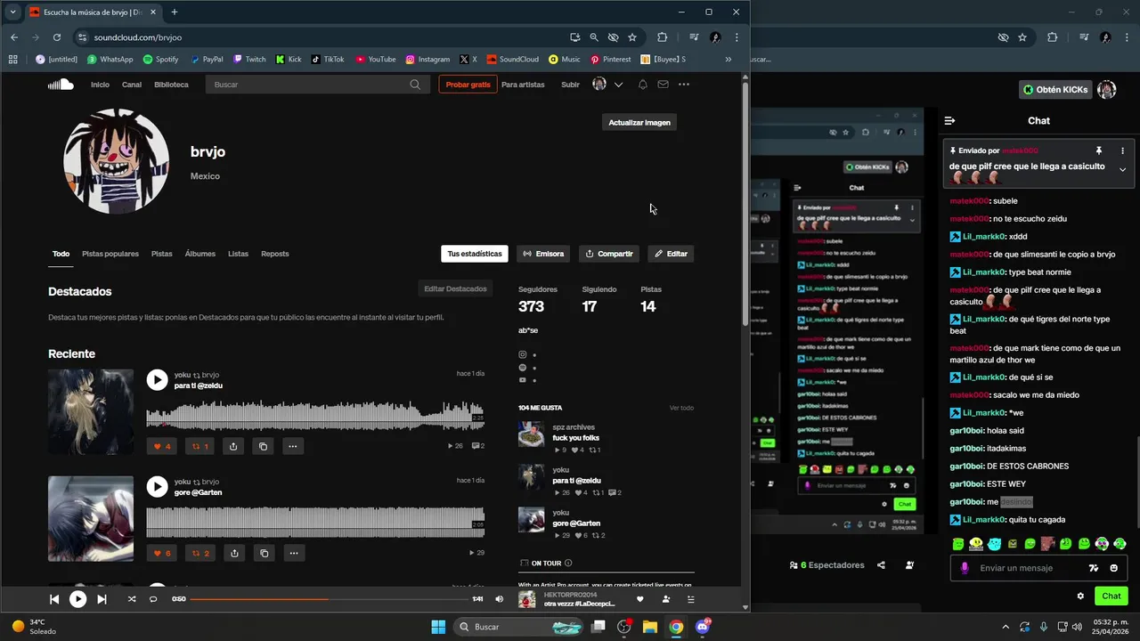Open pinned message options in Kick chat
Image resolution: width=1140 pixels, height=641 pixels.
[1122, 150]
